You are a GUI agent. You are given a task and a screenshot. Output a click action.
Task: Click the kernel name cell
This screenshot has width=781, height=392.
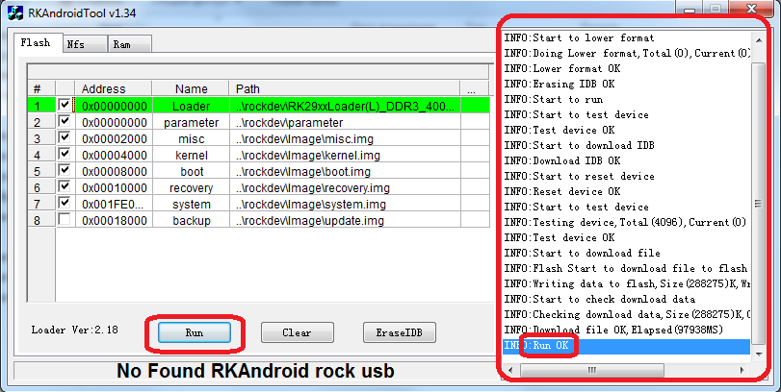point(191,155)
